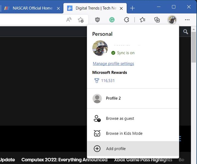Open Manage profile settings link
Viewport: 197px width, 164px height.
(113, 64)
